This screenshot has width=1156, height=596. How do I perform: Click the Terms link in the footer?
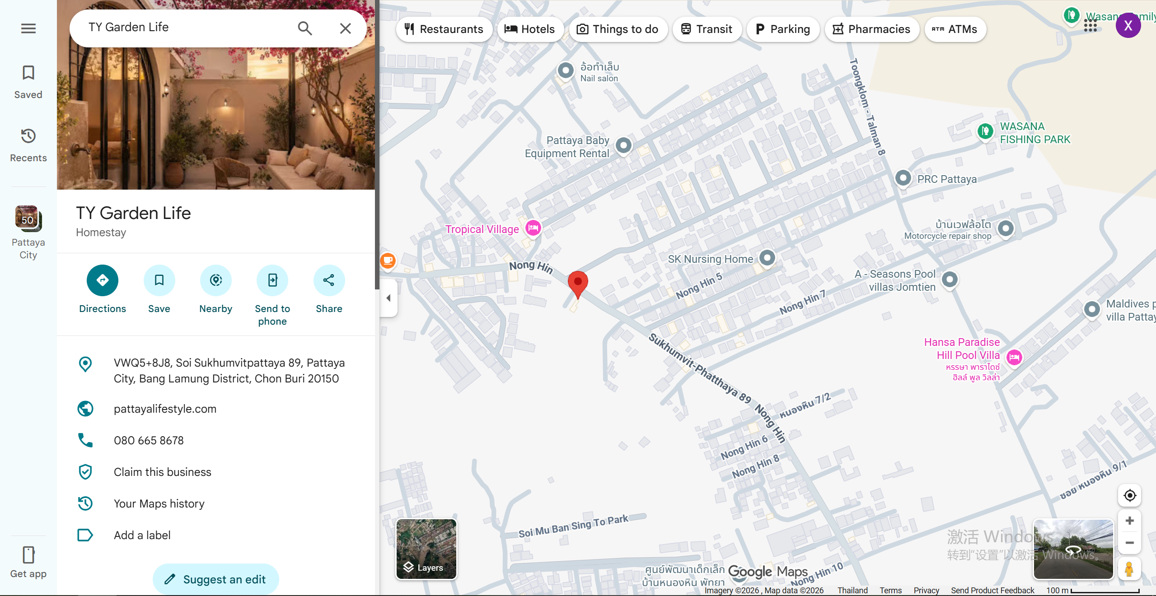[890, 590]
